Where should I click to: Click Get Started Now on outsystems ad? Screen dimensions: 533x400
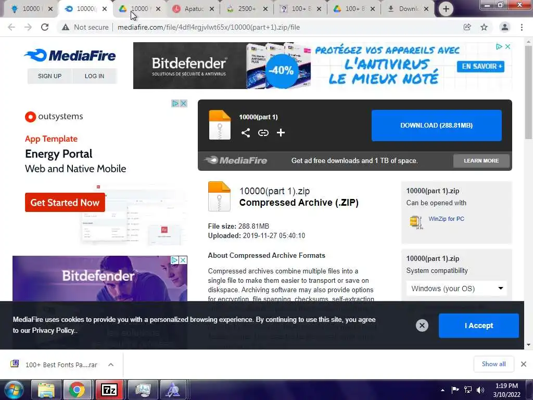tap(65, 203)
